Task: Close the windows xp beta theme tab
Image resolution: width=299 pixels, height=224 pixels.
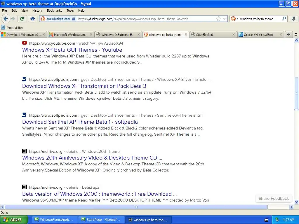Action: point(186,34)
